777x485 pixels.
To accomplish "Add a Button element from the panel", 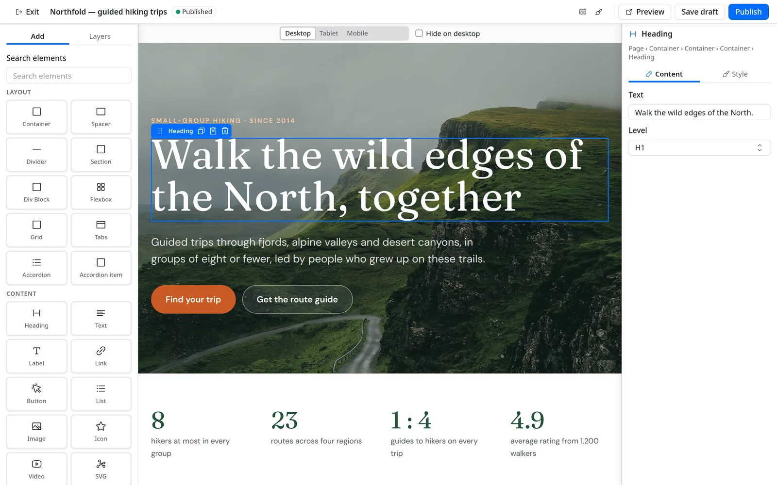I will click(36, 394).
